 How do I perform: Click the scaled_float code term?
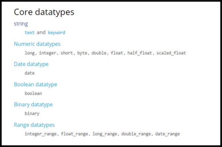coord(171,53)
